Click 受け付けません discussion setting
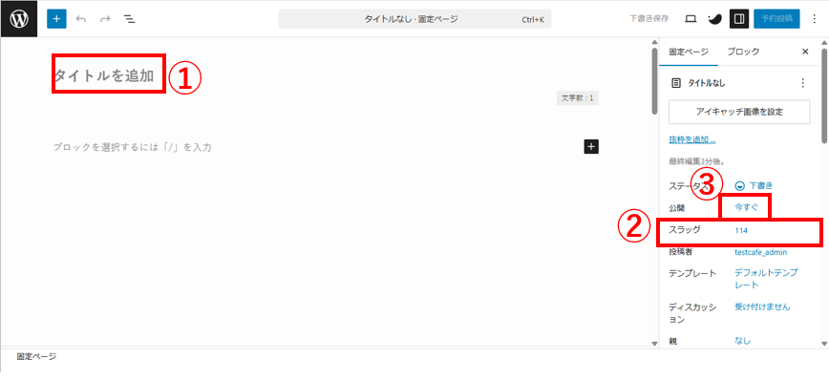 762,307
